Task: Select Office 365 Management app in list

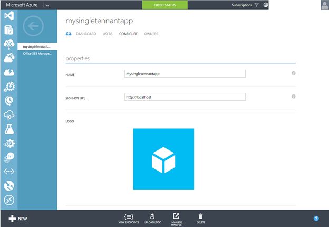Action: pyautogui.click(x=37, y=54)
